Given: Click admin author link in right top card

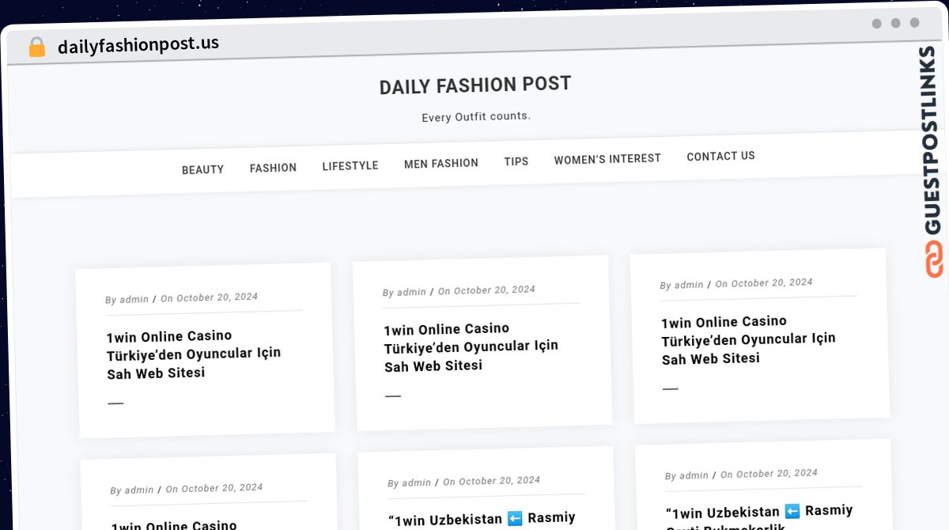Looking at the screenshot, I should pyautogui.click(x=689, y=285).
